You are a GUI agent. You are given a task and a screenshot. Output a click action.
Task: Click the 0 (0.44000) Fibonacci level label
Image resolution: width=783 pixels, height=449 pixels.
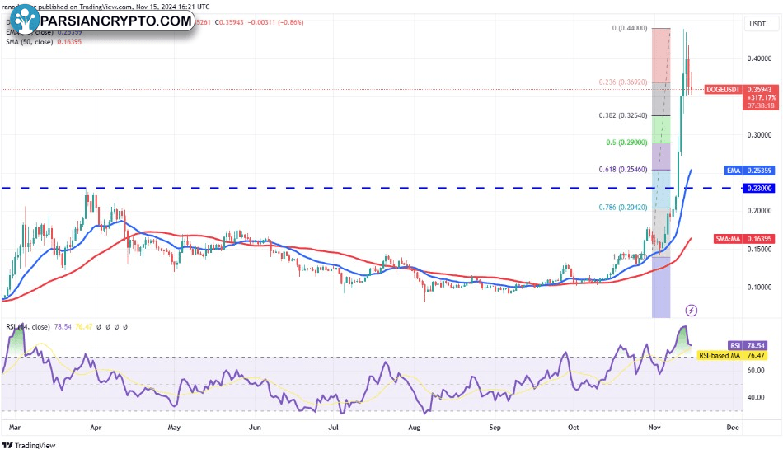[629, 29]
